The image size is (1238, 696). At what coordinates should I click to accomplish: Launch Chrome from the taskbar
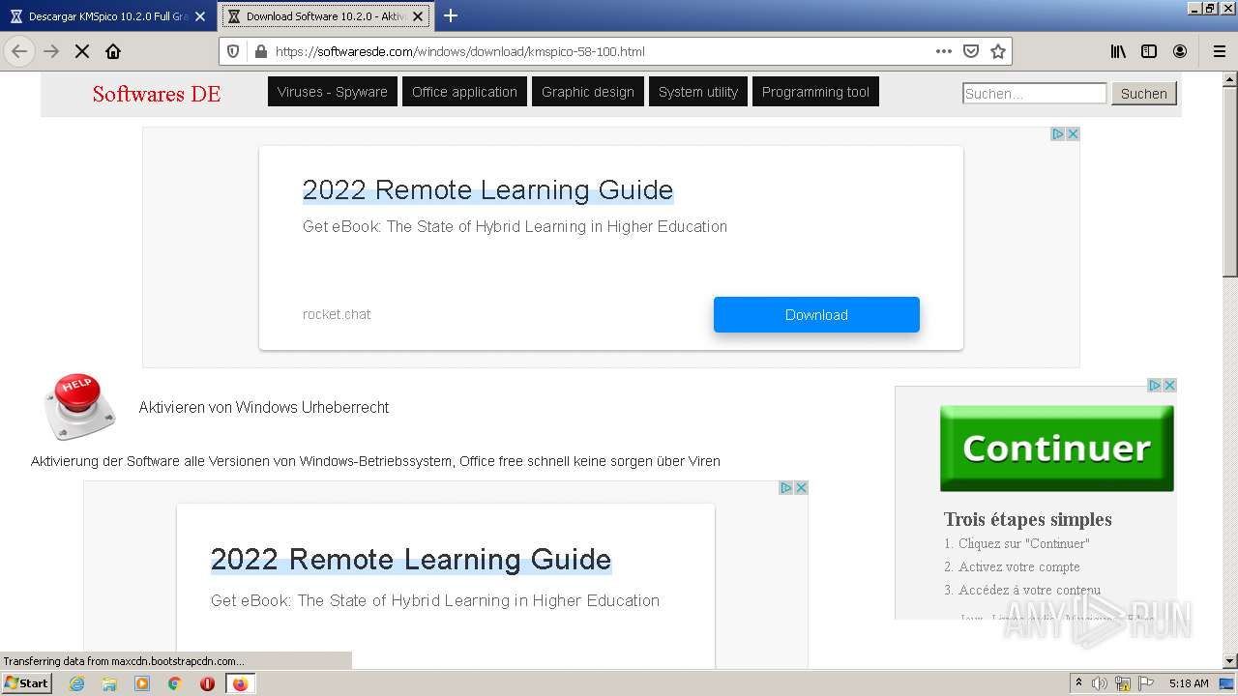click(175, 683)
